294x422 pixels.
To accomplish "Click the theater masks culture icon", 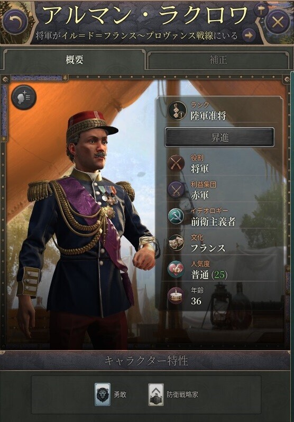I will point(176,243).
